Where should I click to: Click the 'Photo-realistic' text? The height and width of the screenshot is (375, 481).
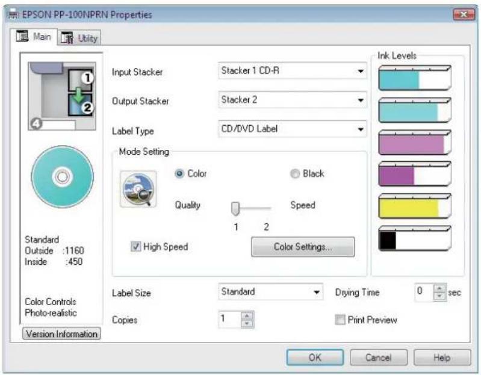[x=51, y=313]
